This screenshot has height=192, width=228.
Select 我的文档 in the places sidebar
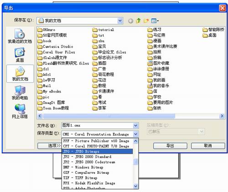click(x=20, y=74)
